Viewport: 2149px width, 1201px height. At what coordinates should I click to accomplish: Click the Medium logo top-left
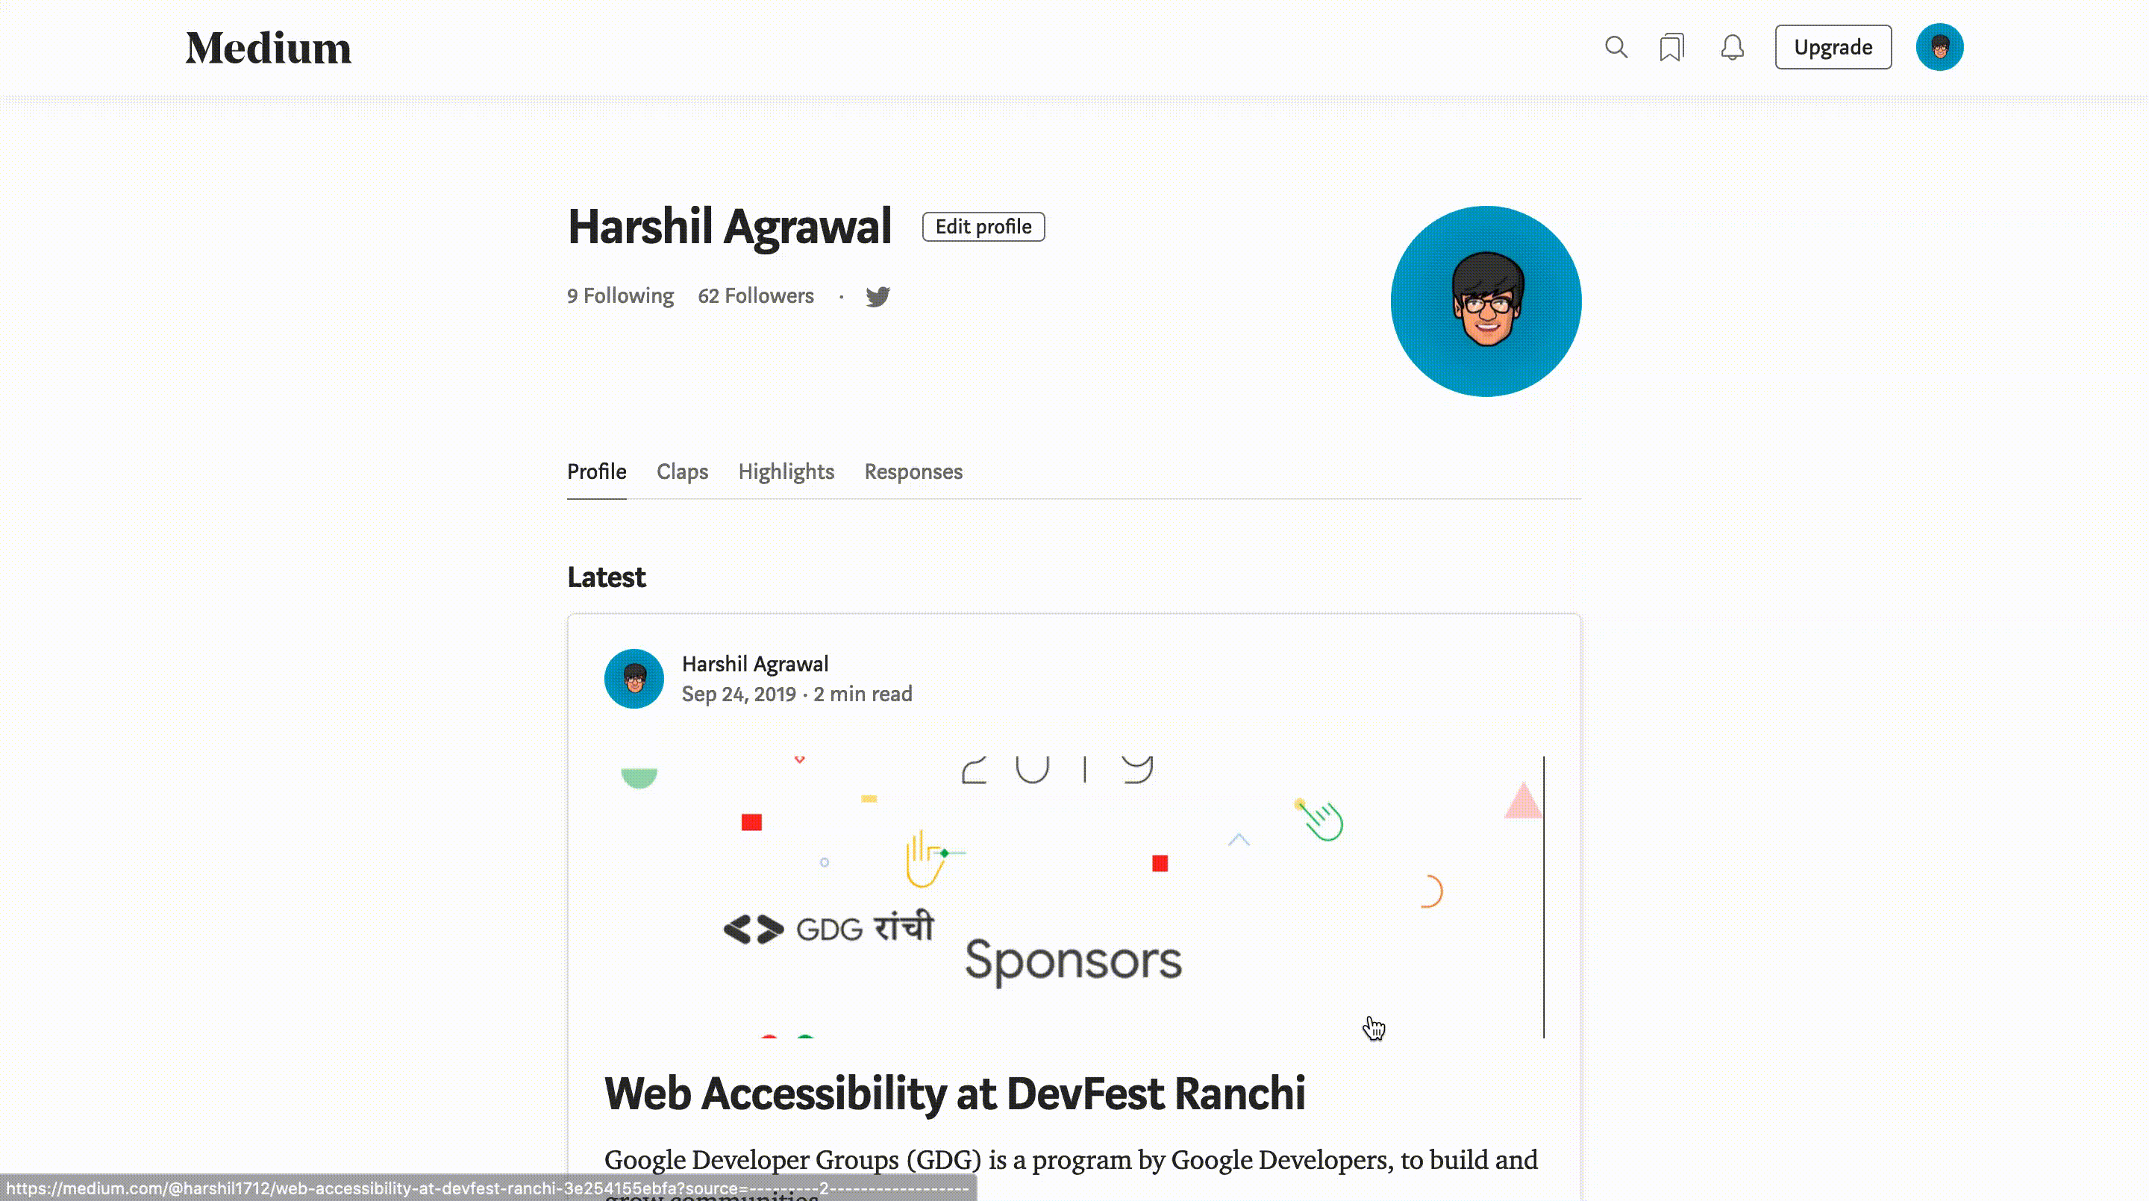coord(269,47)
